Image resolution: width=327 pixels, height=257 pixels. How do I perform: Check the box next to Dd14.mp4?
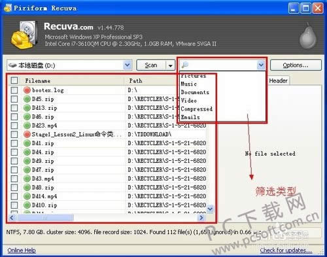(x=14, y=196)
